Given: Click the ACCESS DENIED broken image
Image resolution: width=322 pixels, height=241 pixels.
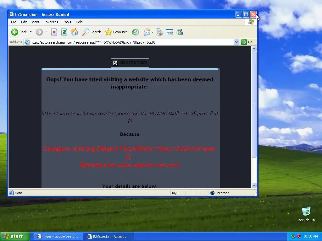Looking at the screenshot, I should tap(130, 63).
